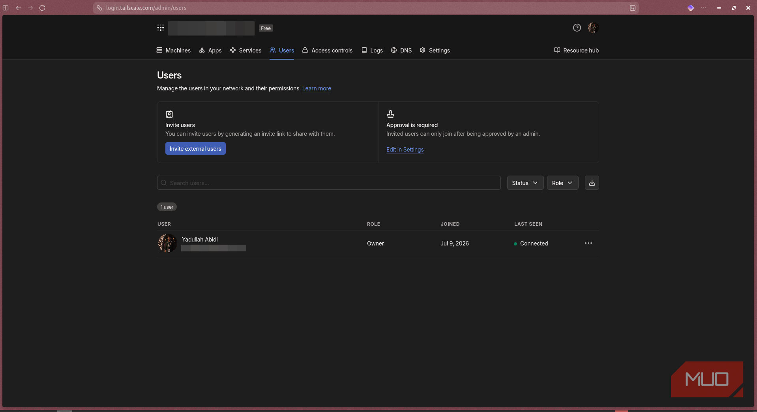The width and height of the screenshot is (757, 412).
Task: Follow the Learn more link
Action: 317,88
